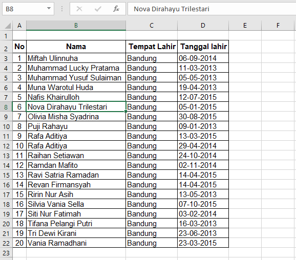This screenshot has width=296, height=260.
Task: Click date cell 11-03-2013
Action: click(203, 68)
